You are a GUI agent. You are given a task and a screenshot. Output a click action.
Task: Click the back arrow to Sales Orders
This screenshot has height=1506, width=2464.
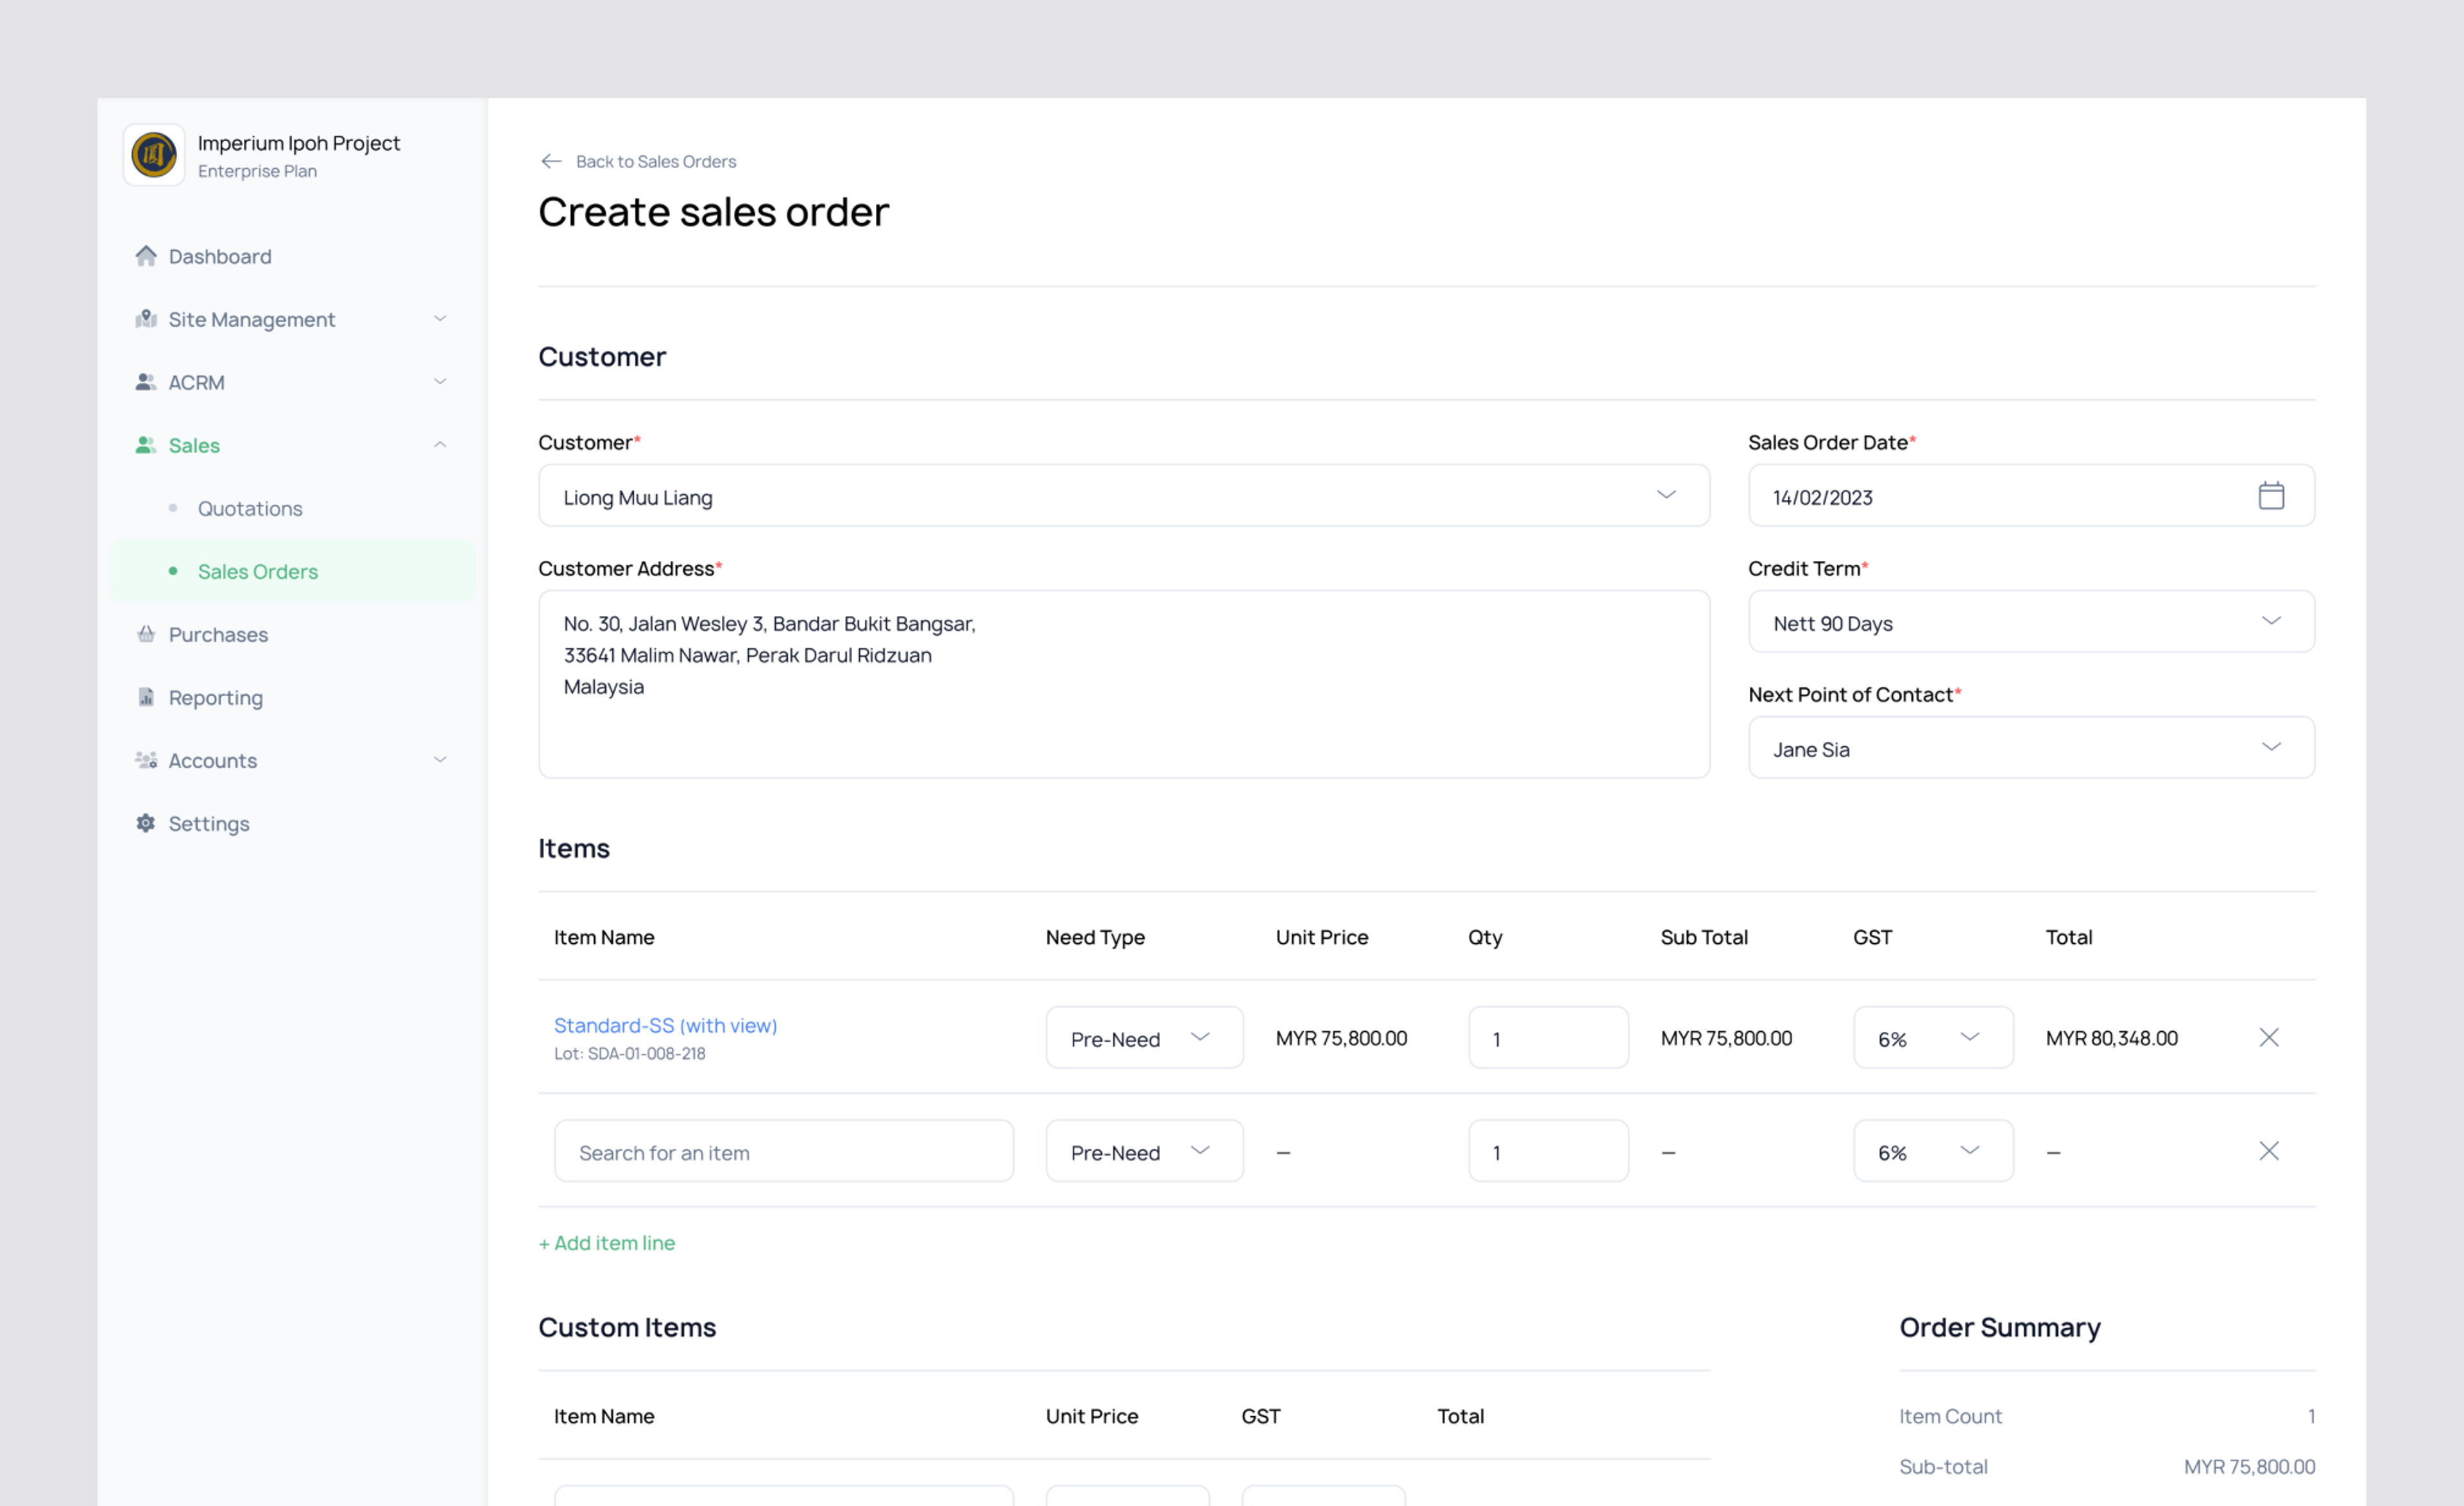click(x=551, y=161)
